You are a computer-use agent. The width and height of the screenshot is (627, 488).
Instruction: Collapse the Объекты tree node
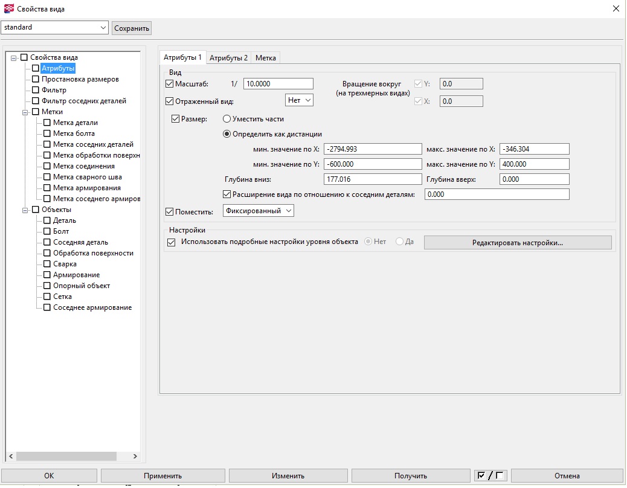click(x=25, y=210)
